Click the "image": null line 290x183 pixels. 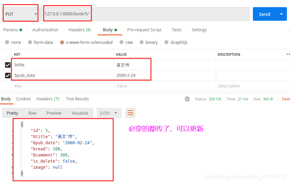46,167
